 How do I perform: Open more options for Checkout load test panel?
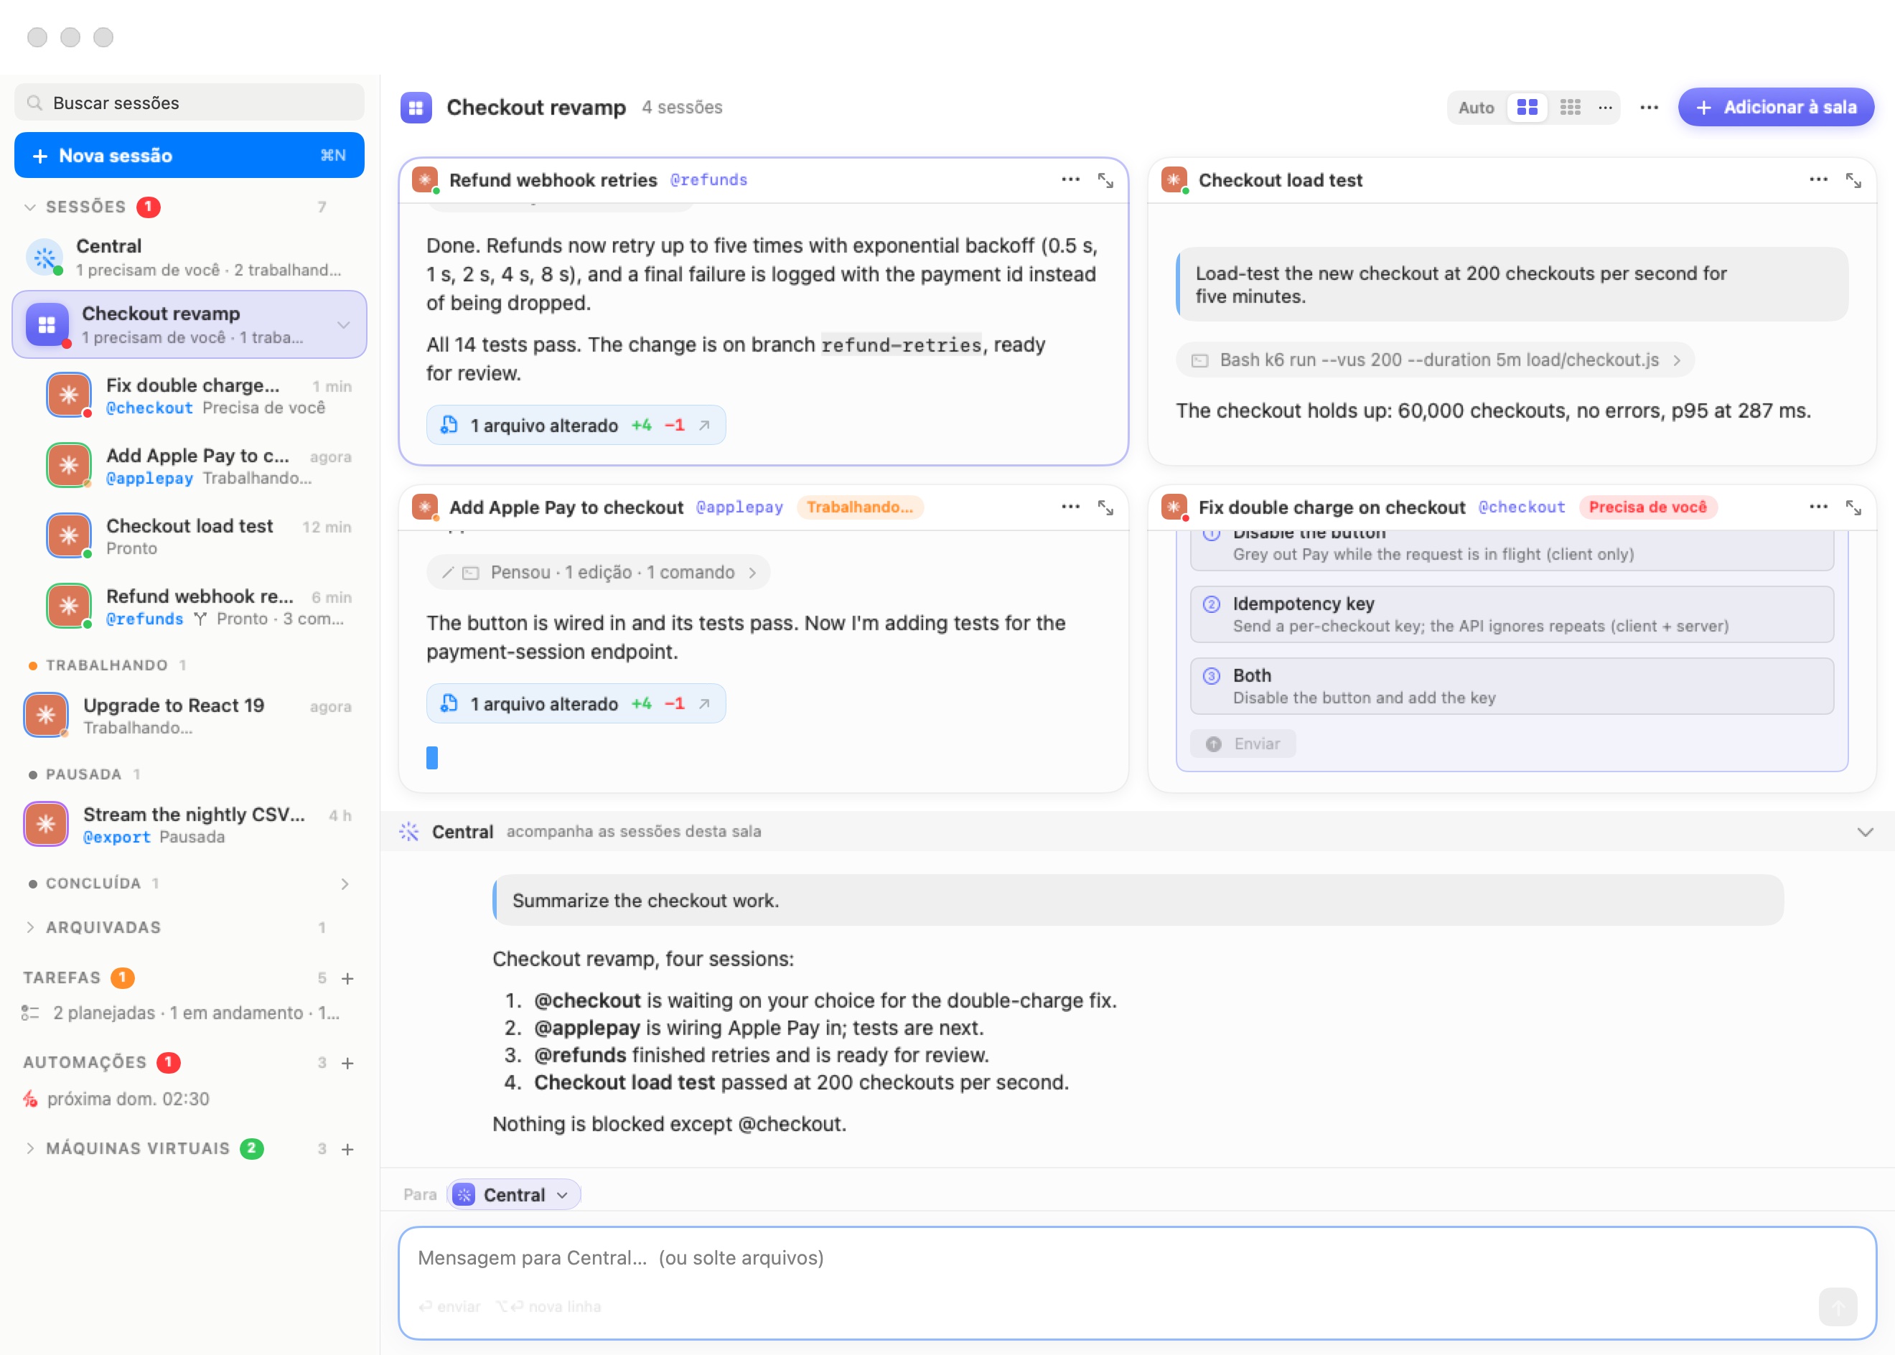(x=1818, y=179)
